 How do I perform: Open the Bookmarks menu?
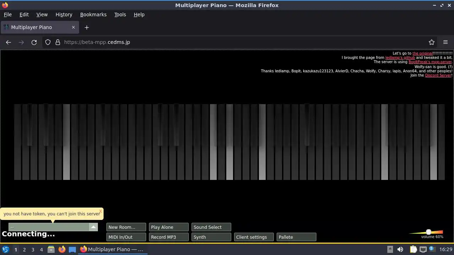click(93, 15)
